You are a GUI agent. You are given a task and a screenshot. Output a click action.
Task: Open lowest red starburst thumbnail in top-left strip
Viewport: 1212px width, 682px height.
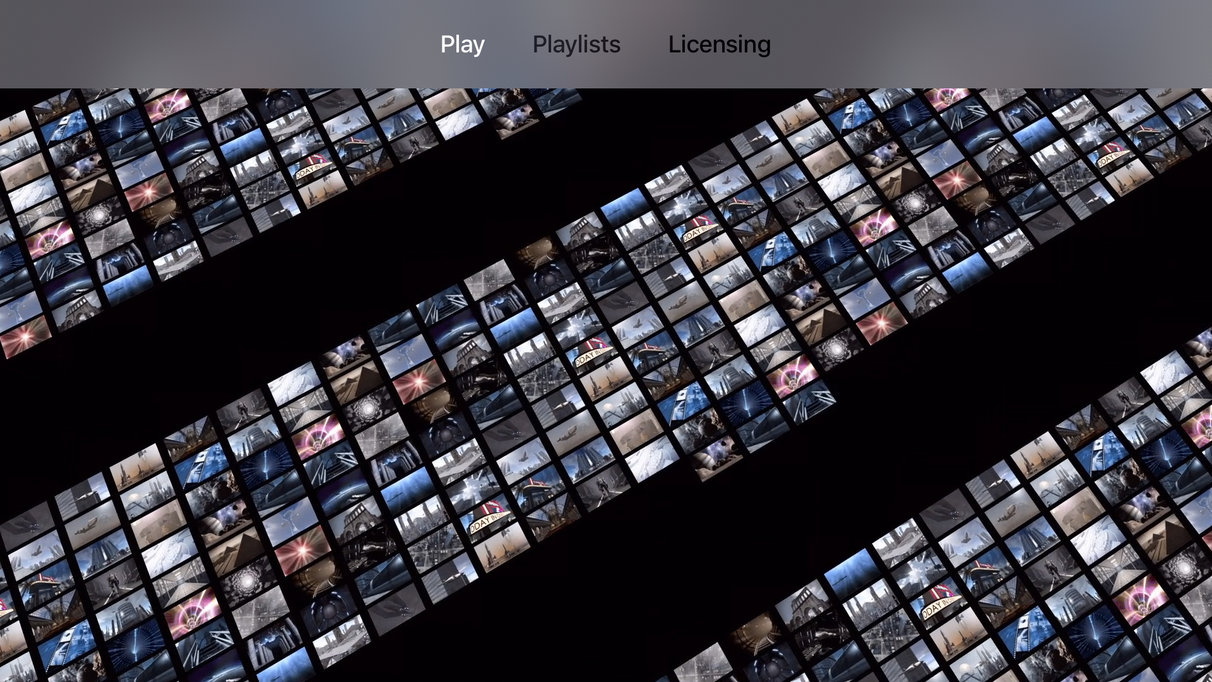(x=25, y=337)
